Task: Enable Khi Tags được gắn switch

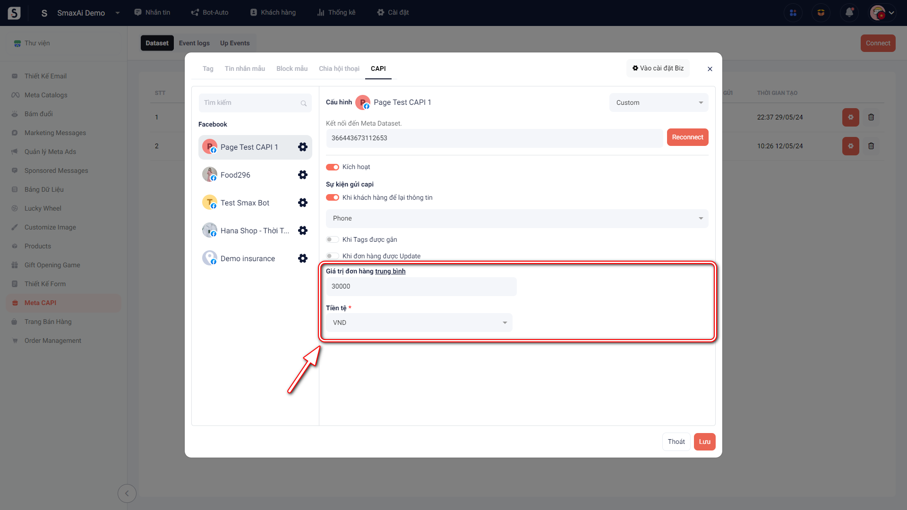Action: 333,239
